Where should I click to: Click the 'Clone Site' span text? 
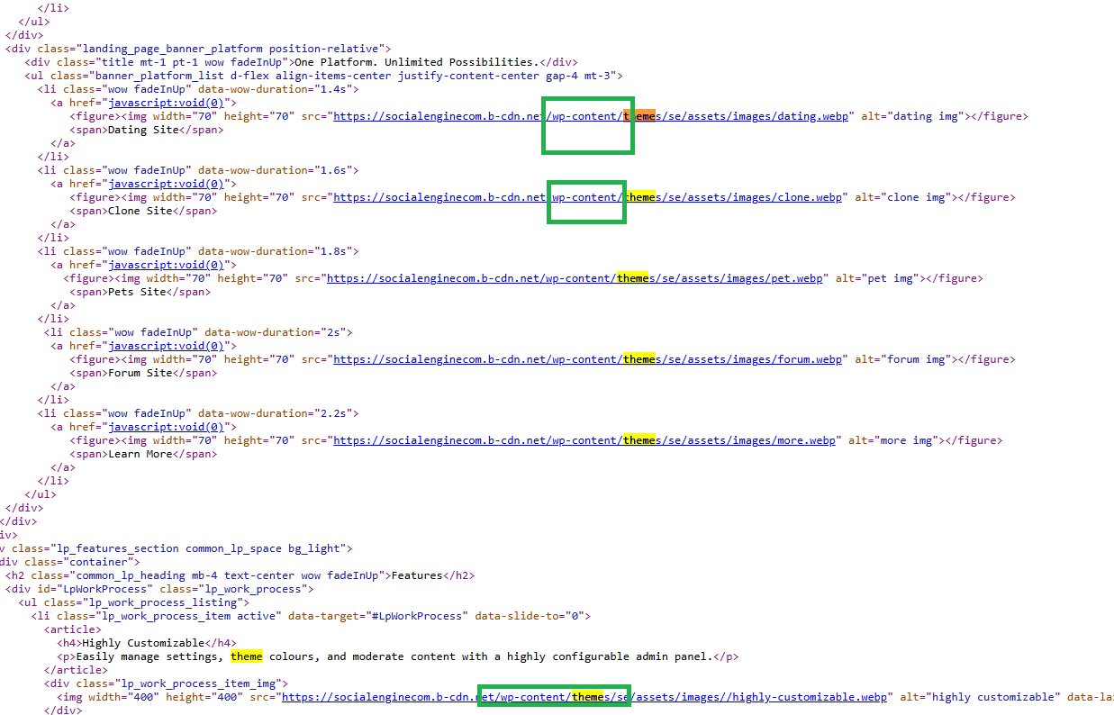(x=140, y=211)
